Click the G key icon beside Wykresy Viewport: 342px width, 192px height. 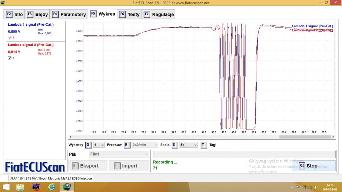[x=89, y=145]
